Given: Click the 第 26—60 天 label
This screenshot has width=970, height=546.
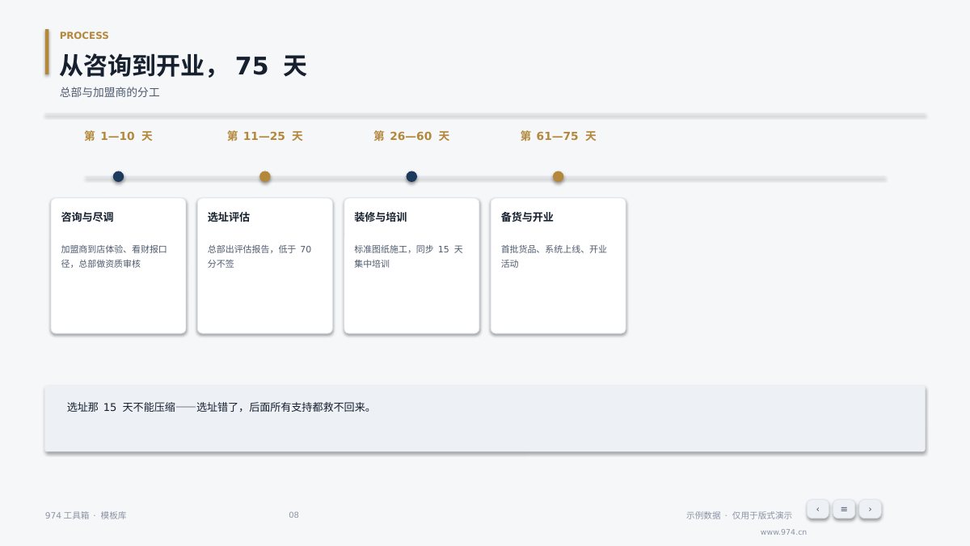Looking at the screenshot, I should pyautogui.click(x=411, y=136).
